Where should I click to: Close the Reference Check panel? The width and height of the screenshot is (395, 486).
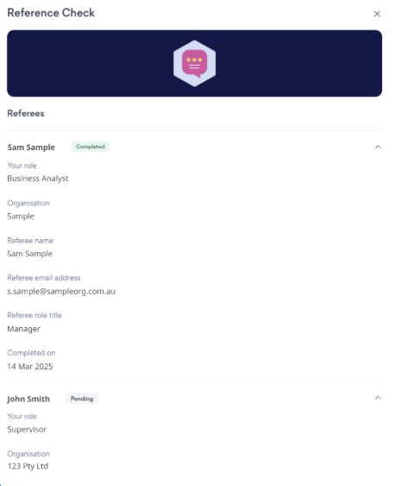[x=377, y=14]
